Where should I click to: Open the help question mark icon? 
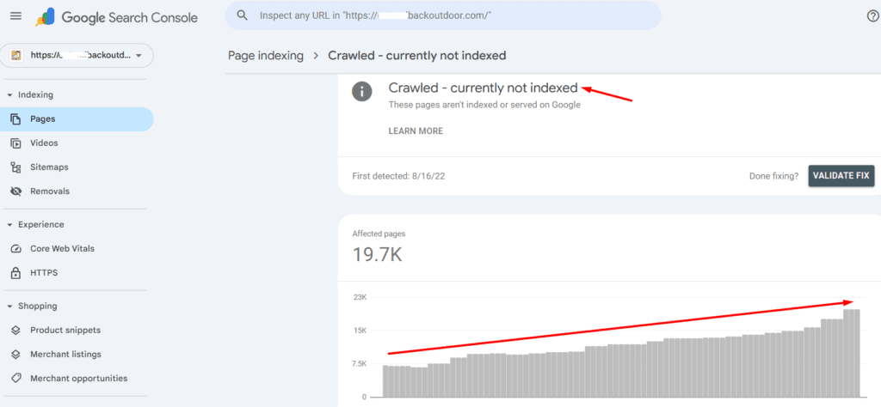pyautogui.click(x=872, y=15)
